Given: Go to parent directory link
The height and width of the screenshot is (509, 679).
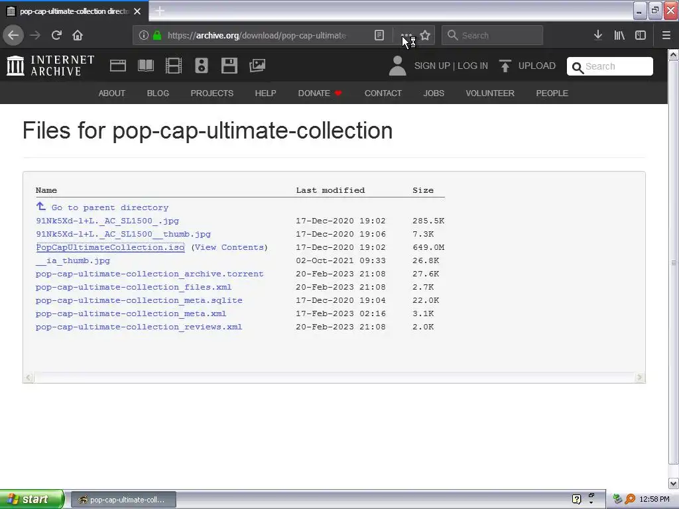Looking at the screenshot, I should click(x=110, y=207).
